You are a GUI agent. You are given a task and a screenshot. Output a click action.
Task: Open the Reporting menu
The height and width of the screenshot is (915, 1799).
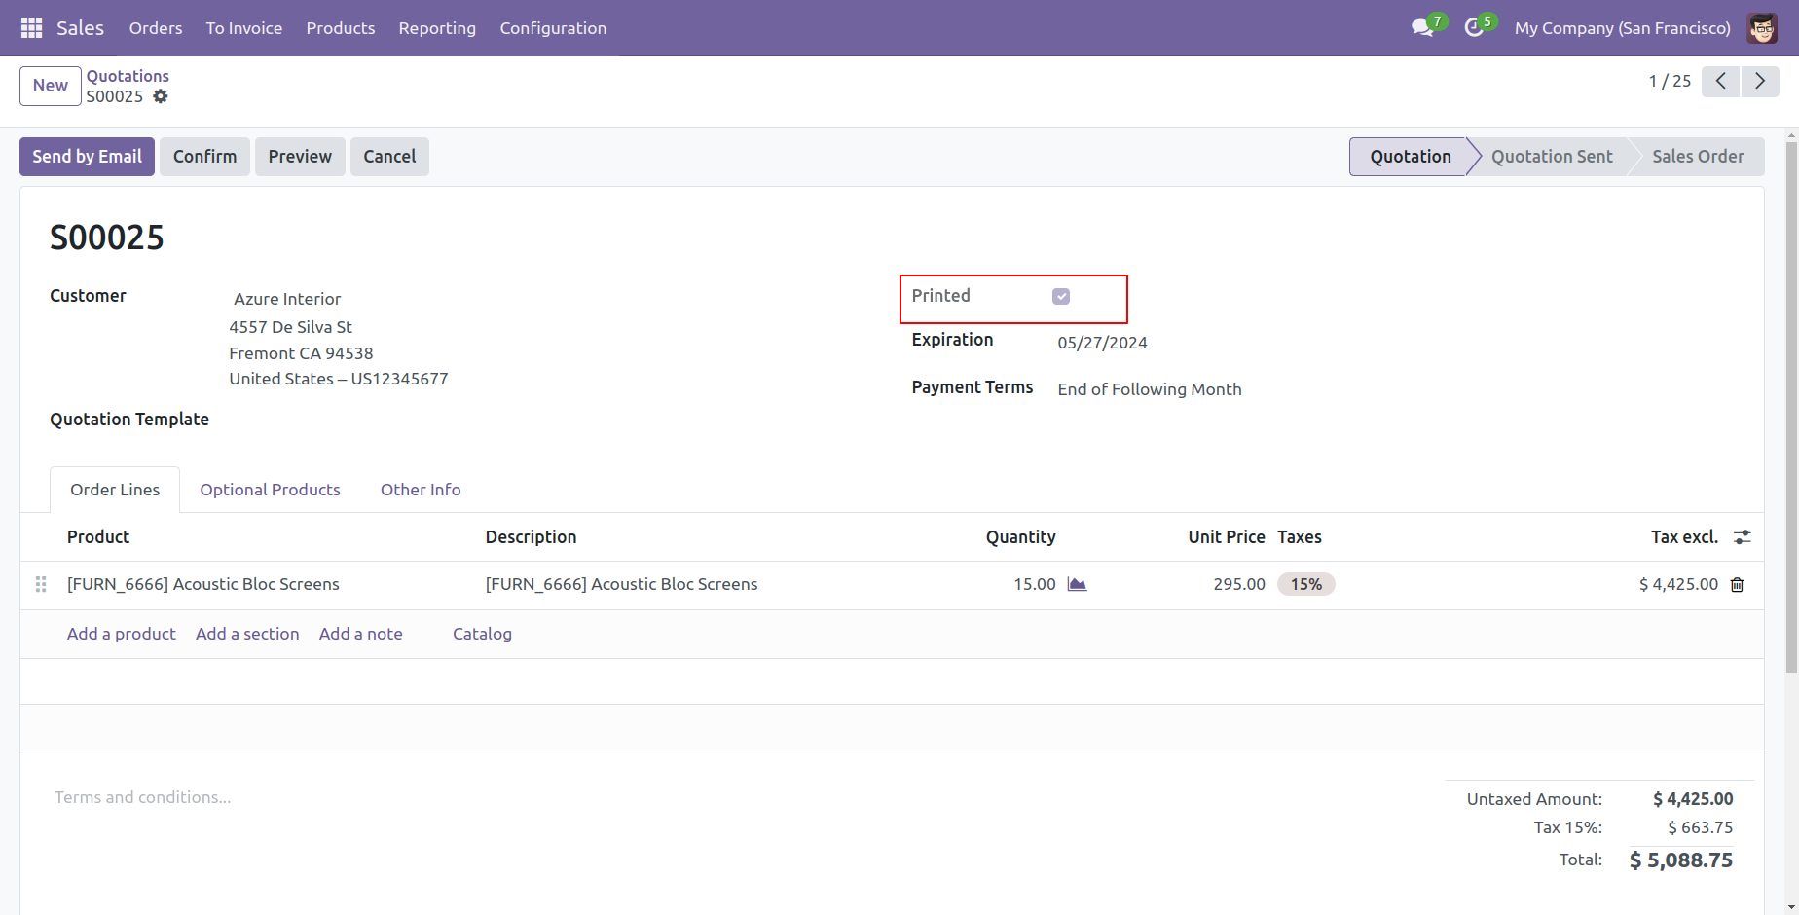[x=437, y=28]
